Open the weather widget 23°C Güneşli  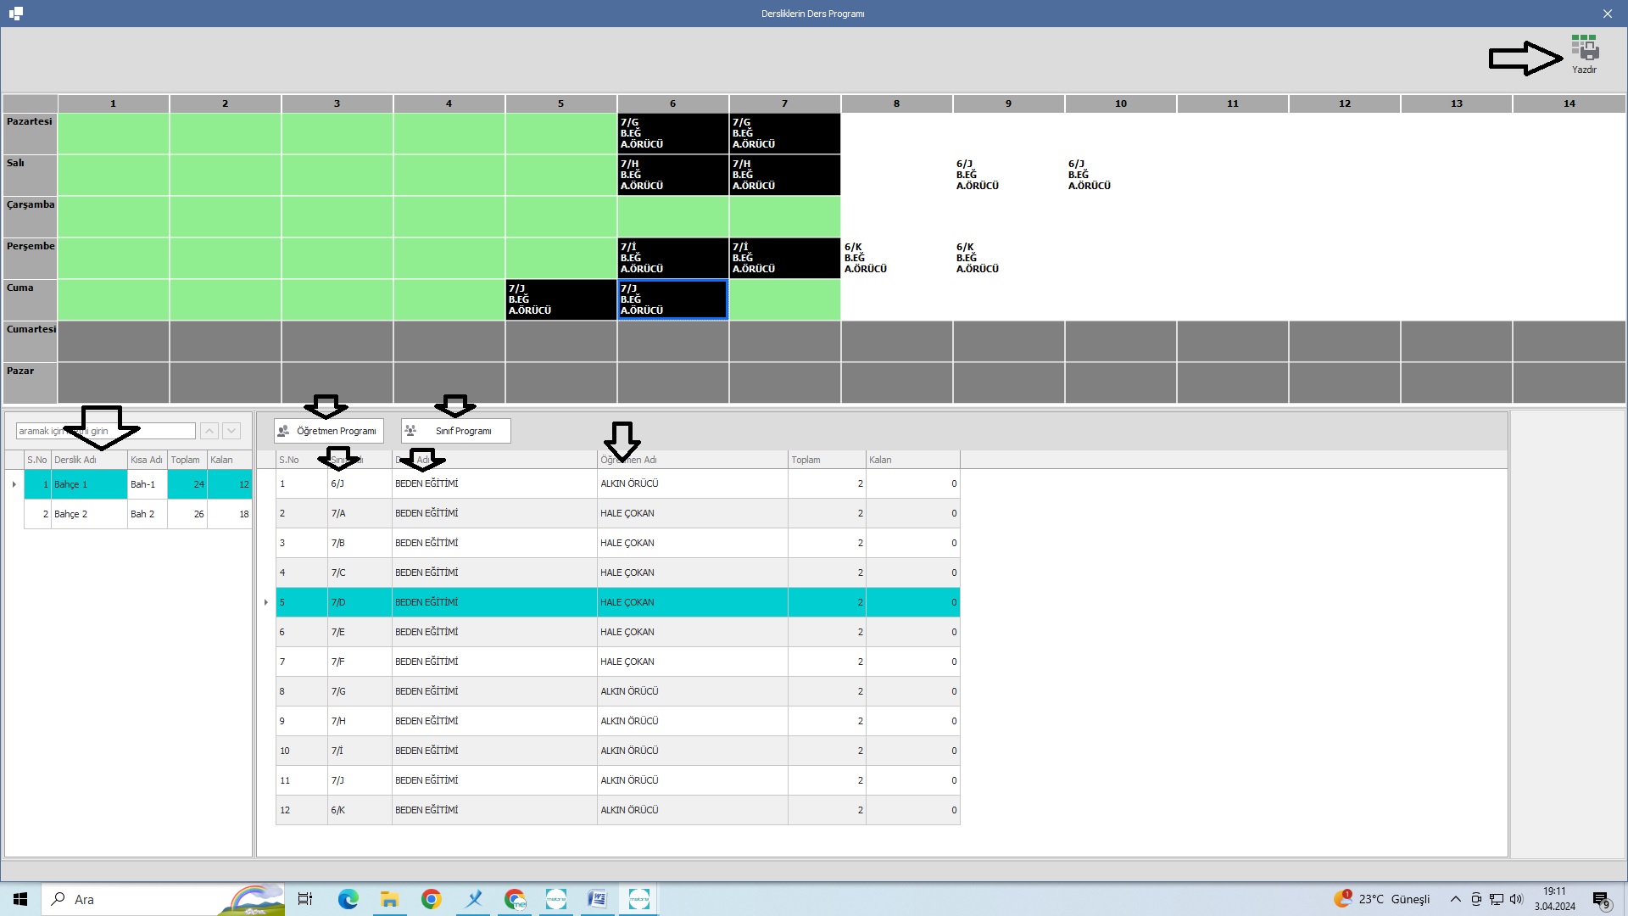pos(1382,899)
